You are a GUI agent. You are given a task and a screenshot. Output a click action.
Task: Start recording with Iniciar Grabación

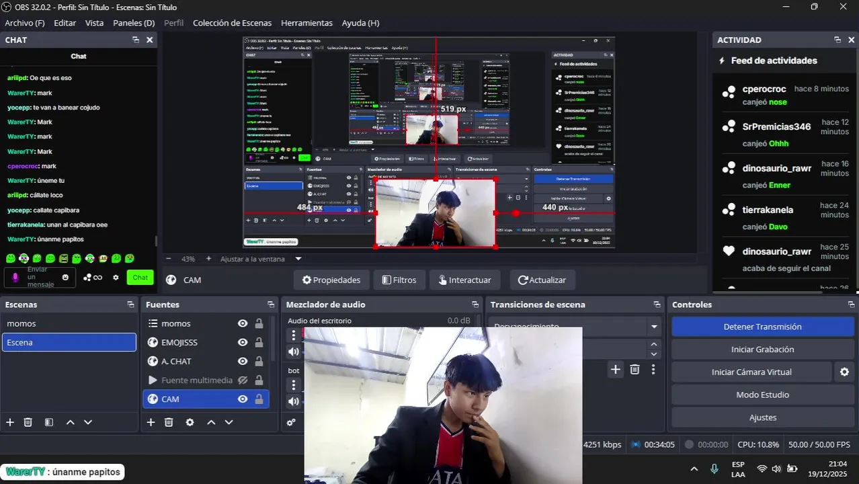(762, 350)
